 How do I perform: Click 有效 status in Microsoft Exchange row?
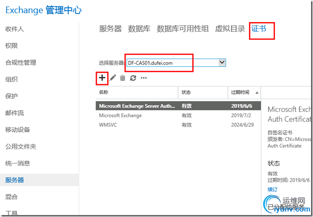point(186,115)
